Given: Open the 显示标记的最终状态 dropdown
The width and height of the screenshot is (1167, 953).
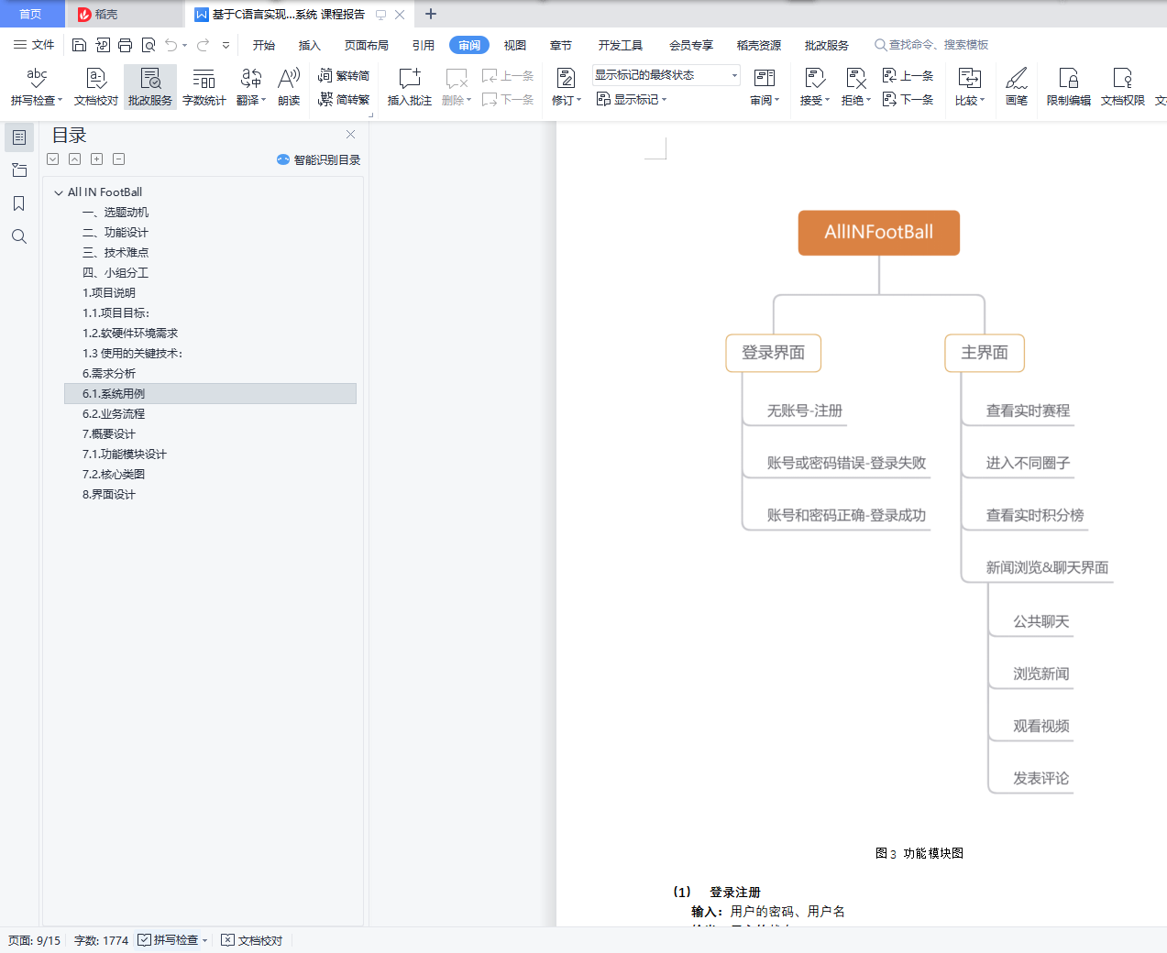Looking at the screenshot, I should pos(666,75).
